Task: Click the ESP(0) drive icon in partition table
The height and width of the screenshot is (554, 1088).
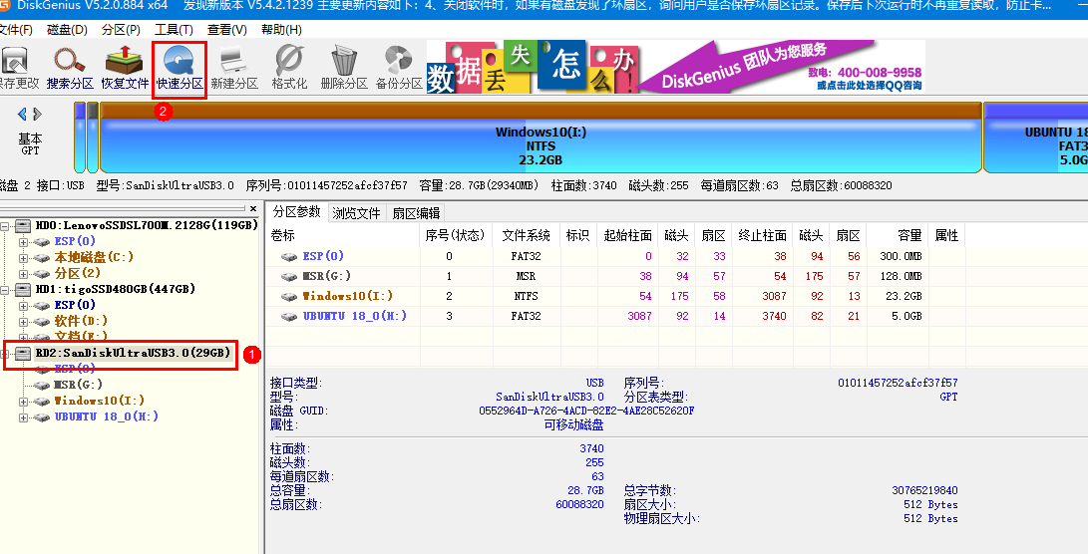Action: point(289,256)
